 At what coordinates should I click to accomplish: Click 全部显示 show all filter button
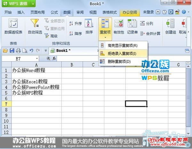[54, 21]
